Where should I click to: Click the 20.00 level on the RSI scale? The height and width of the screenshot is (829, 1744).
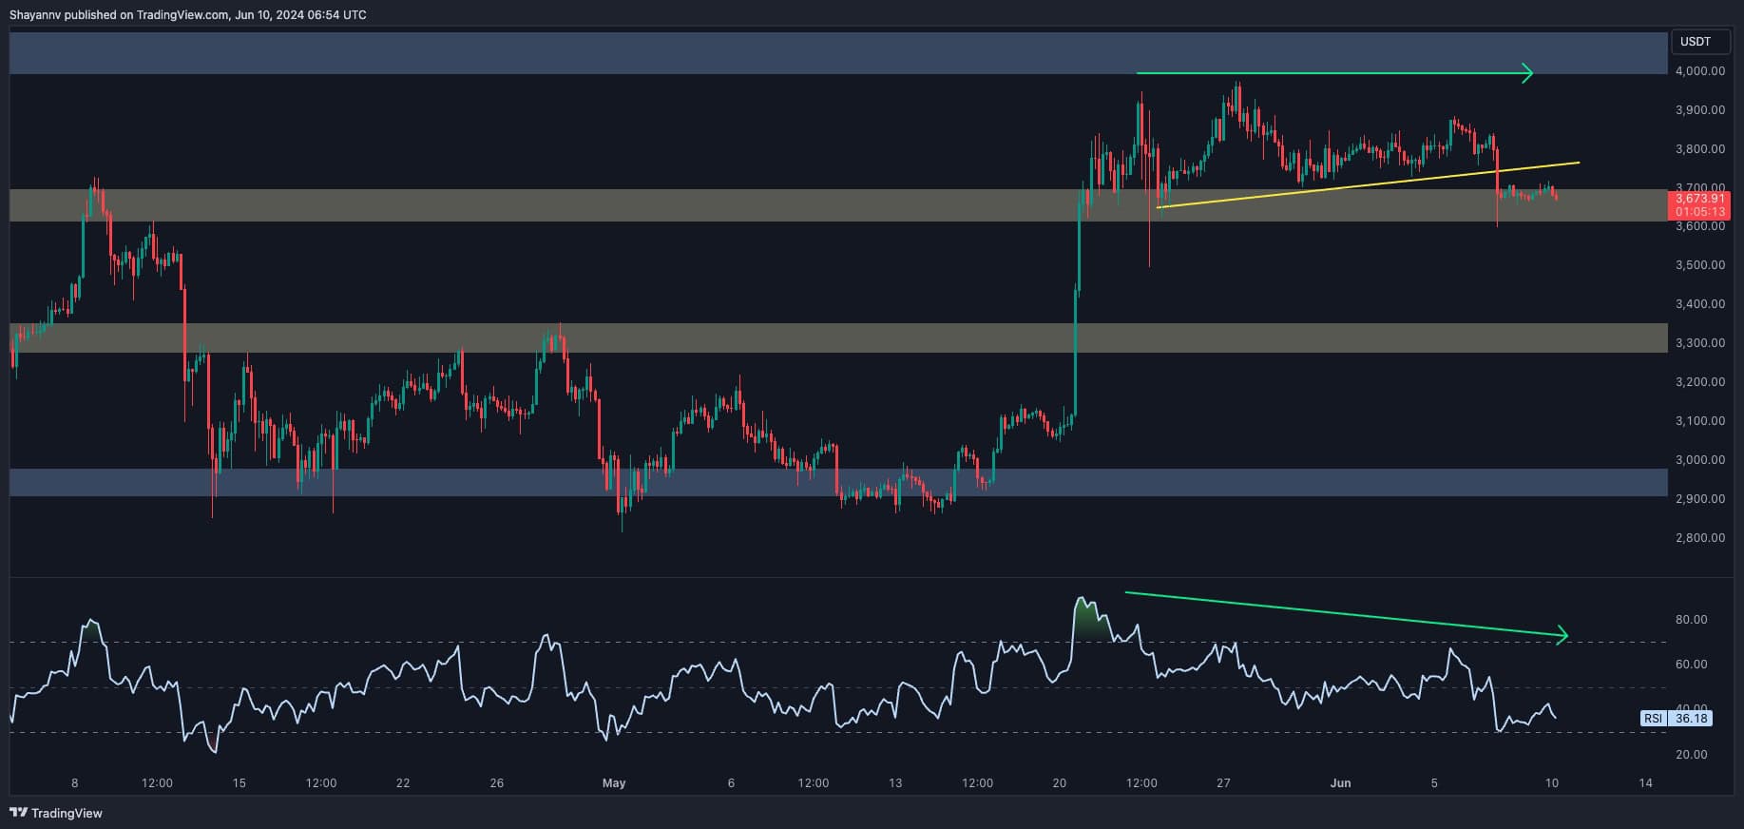1691,755
